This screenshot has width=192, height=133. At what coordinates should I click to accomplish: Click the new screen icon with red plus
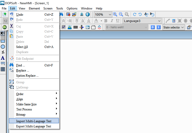(x=68, y=14)
